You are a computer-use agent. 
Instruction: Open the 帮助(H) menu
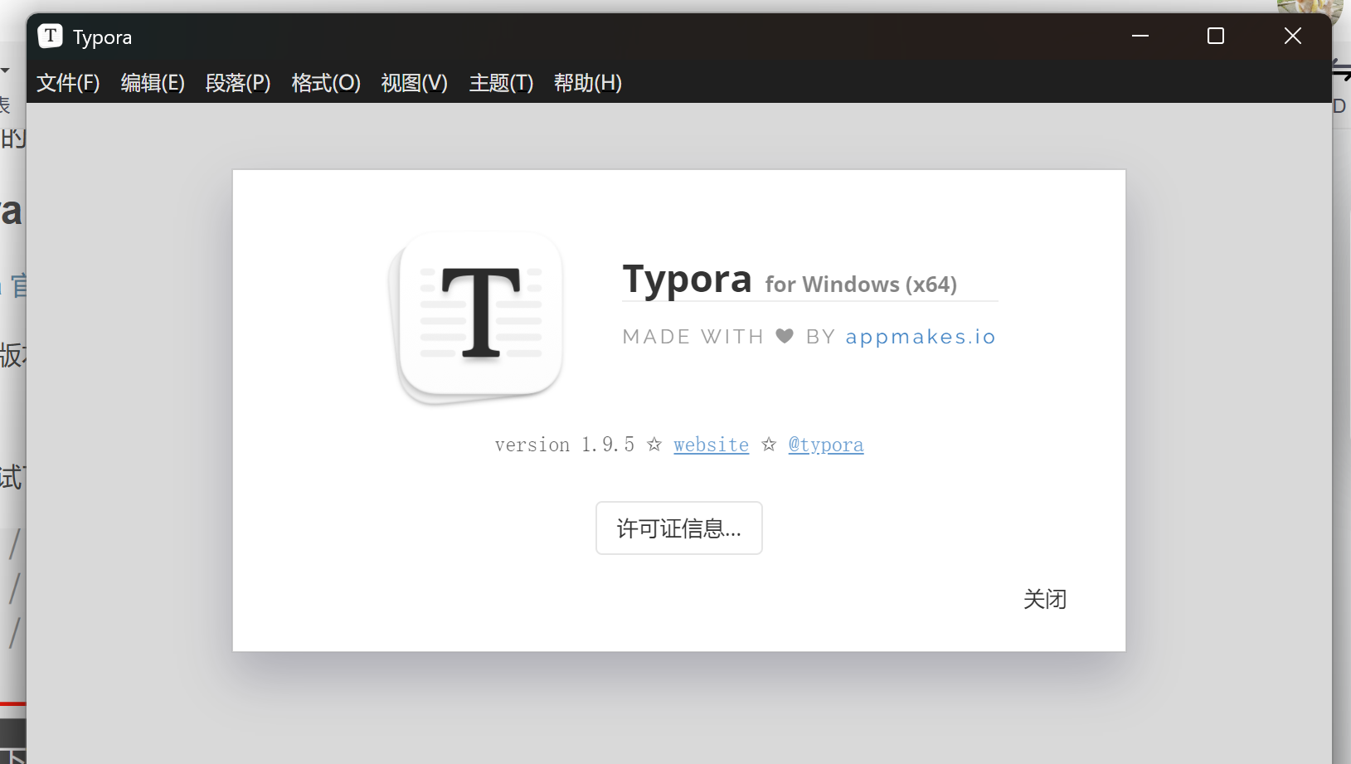coord(588,83)
